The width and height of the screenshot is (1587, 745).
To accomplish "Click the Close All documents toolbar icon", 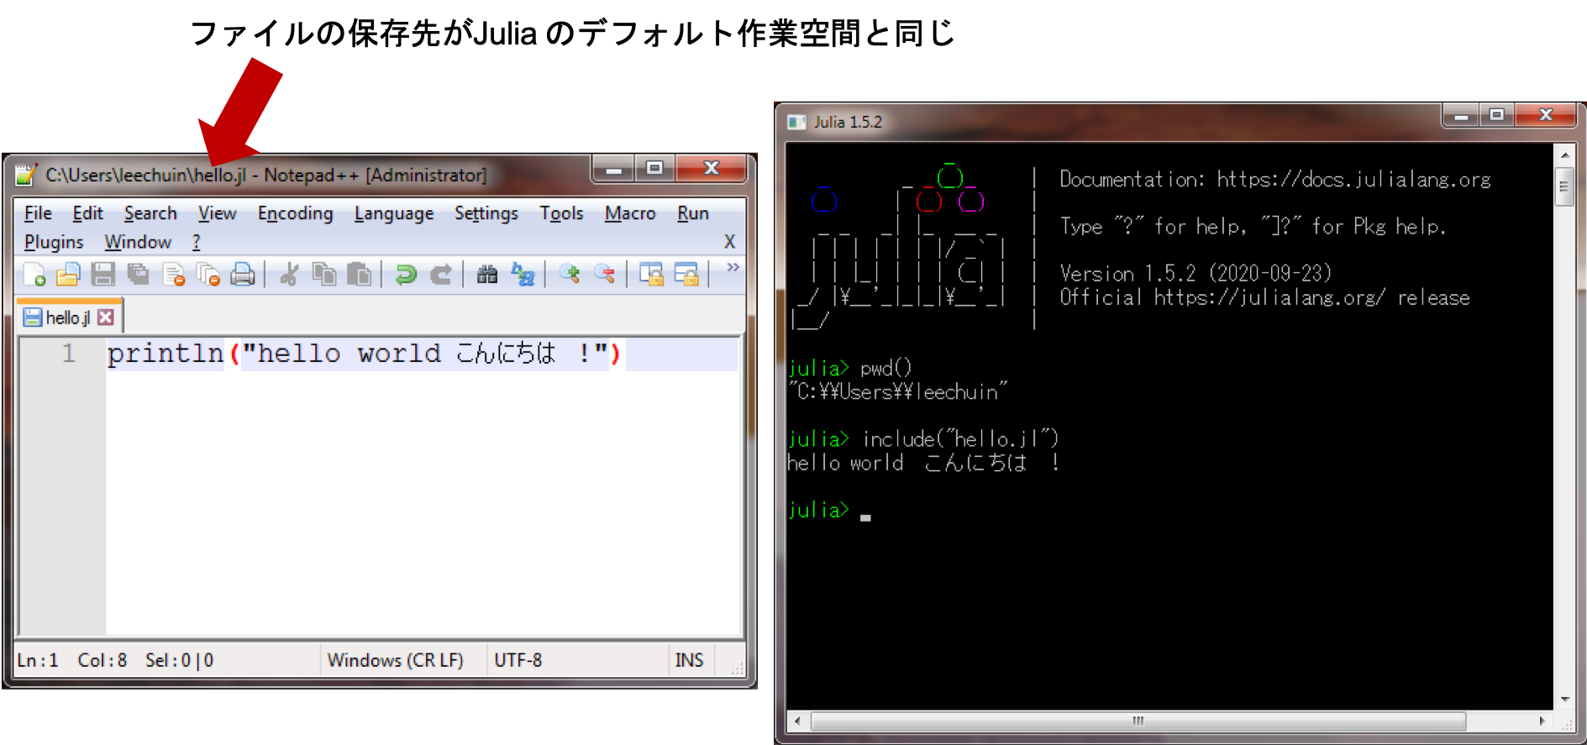I will pos(208,274).
